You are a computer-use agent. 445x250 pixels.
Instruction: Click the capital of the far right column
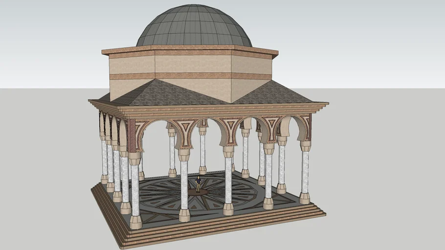pyautogui.click(x=306, y=146)
